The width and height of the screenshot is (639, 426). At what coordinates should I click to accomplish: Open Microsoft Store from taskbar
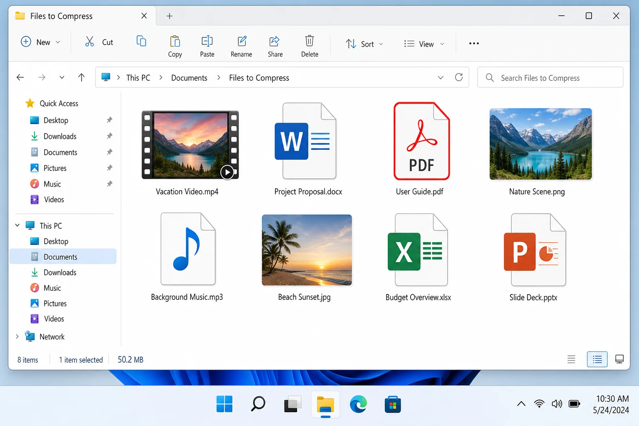tap(393, 404)
